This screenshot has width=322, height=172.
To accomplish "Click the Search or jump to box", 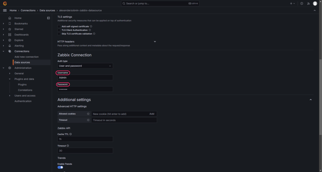I will coord(160,3).
